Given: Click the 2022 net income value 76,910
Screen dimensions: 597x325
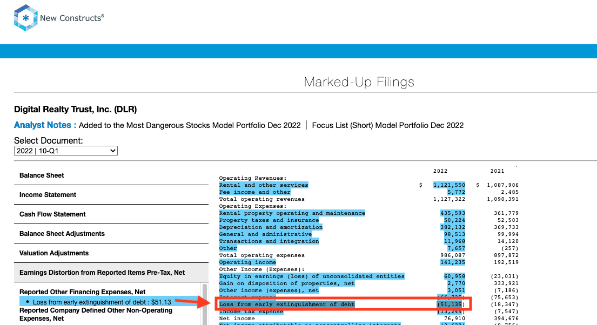Looking at the screenshot, I should coord(454,319).
